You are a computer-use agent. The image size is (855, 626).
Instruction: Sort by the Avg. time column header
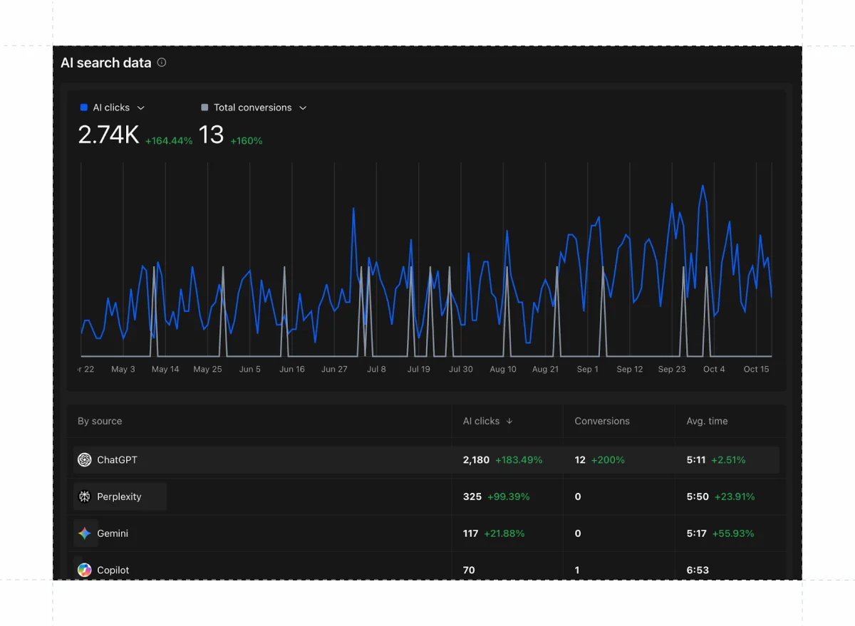point(706,421)
